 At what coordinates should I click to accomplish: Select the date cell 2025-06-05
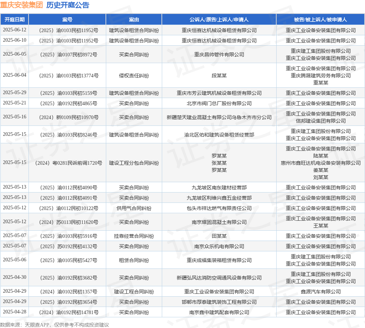point(14,54)
